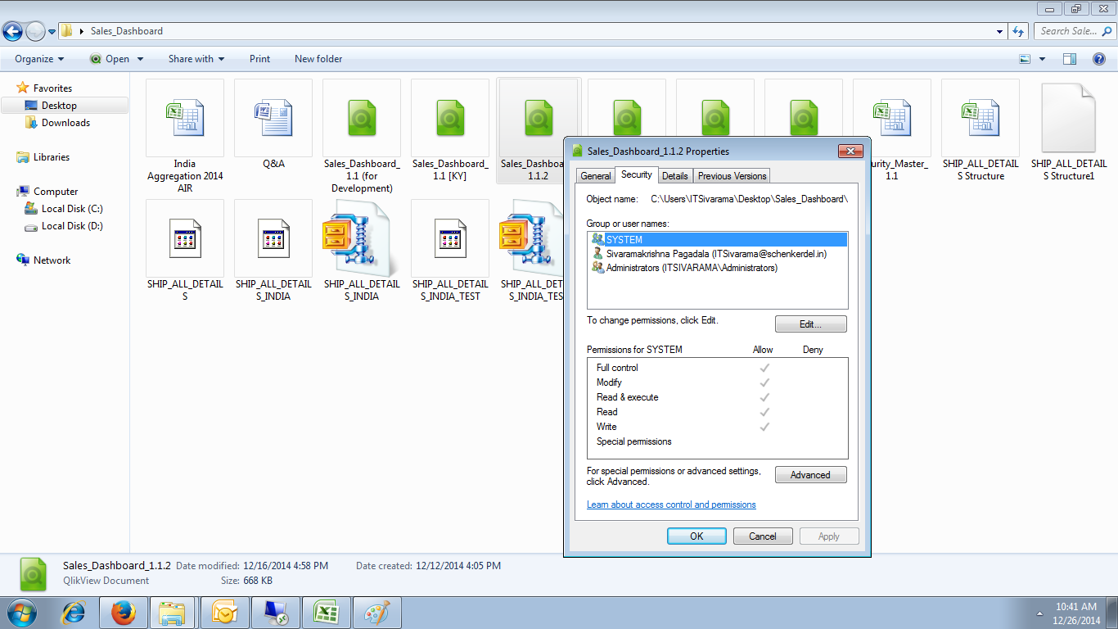Open the India Aggregation 2014 AIR spreadsheet icon
This screenshot has width=1118, height=629.
tap(185, 118)
